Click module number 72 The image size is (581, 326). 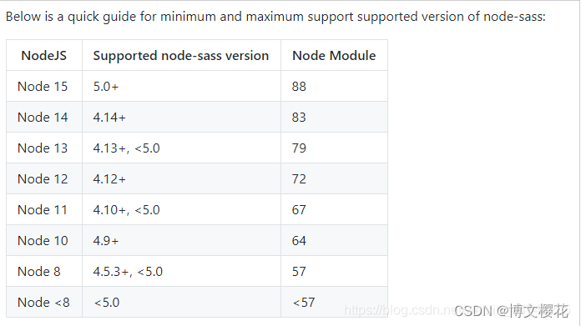(x=299, y=178)
